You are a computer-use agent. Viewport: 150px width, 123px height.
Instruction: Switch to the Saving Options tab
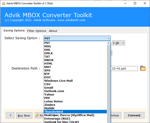[14, 31]
